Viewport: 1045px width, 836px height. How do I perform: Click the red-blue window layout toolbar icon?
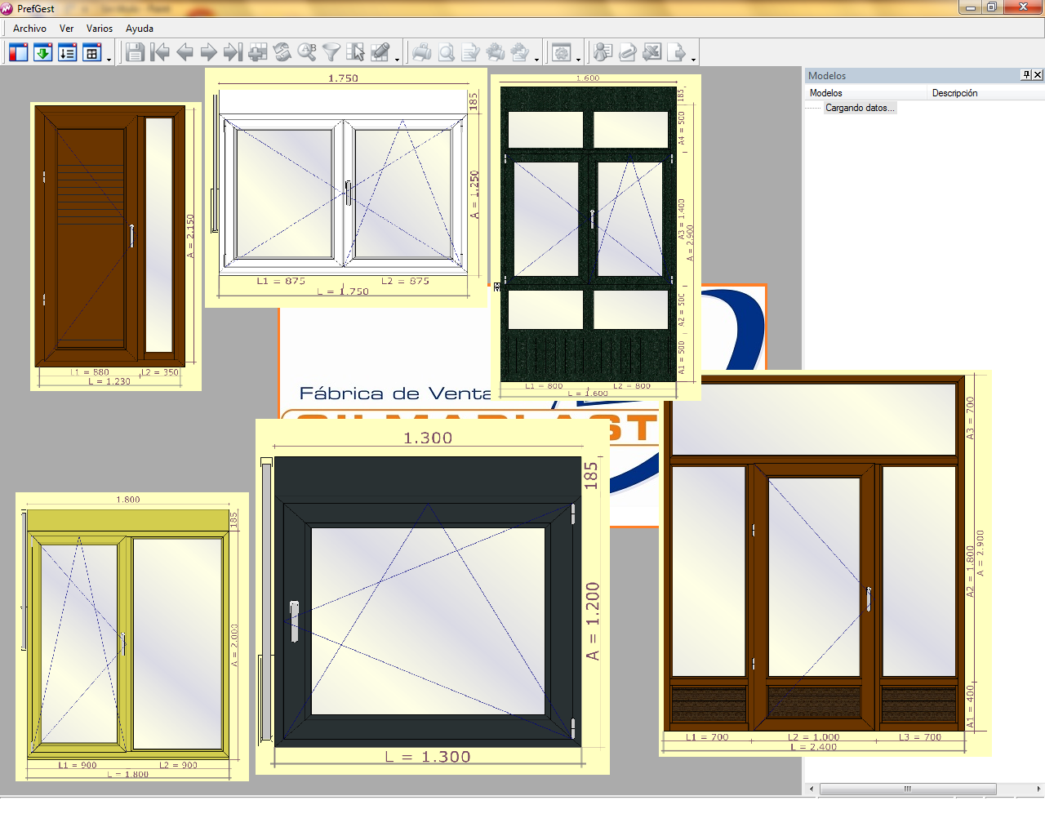(x=18, y=53)
